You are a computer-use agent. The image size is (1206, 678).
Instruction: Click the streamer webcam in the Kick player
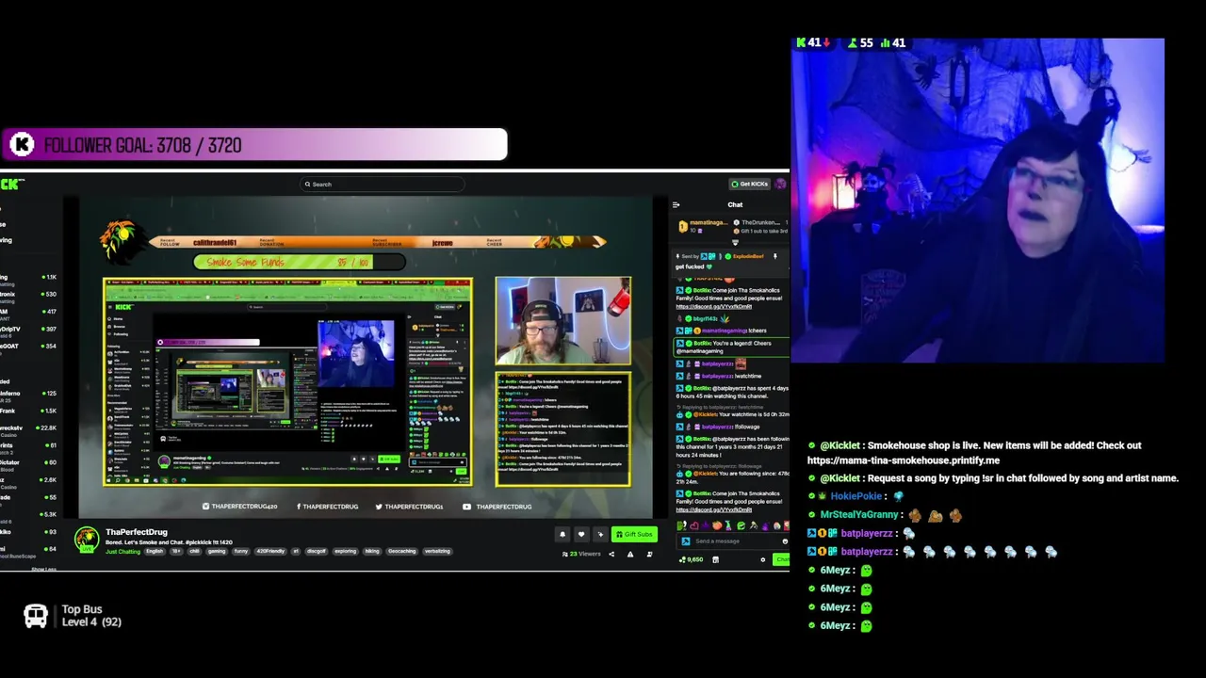562,320
